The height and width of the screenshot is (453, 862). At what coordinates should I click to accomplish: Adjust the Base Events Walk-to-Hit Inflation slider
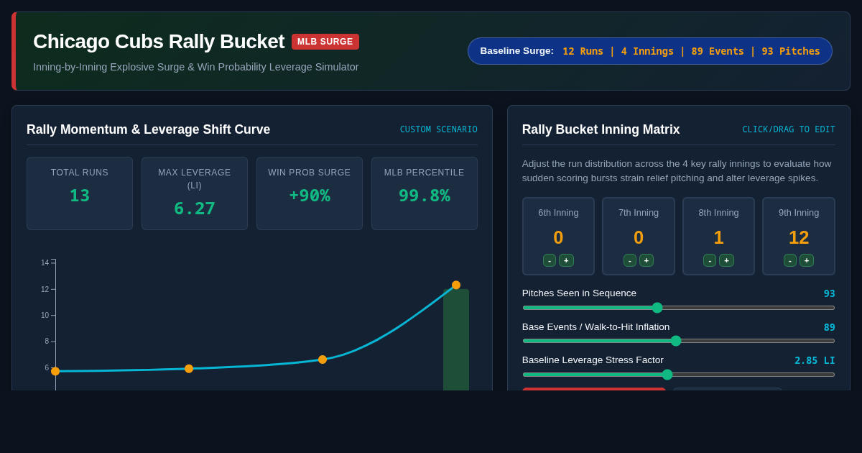(679, 341)
